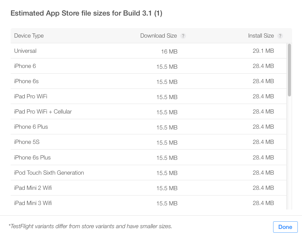The height and width of the screenshot is (235, 302).
Task: Click the iPhone 6 install size 28.4 MB
Action: pyautogui.click(x=263, y=66)
